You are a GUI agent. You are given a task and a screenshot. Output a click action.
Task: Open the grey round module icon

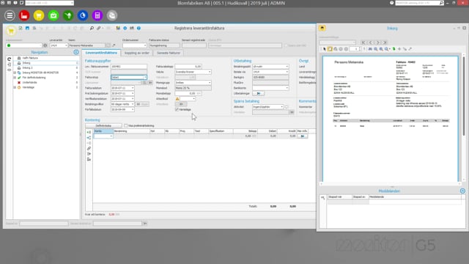112,15
